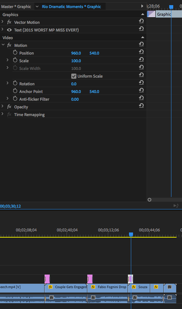
Task: Edit the Anti-flicker Filter value 0.00
Action: (75, 99)
